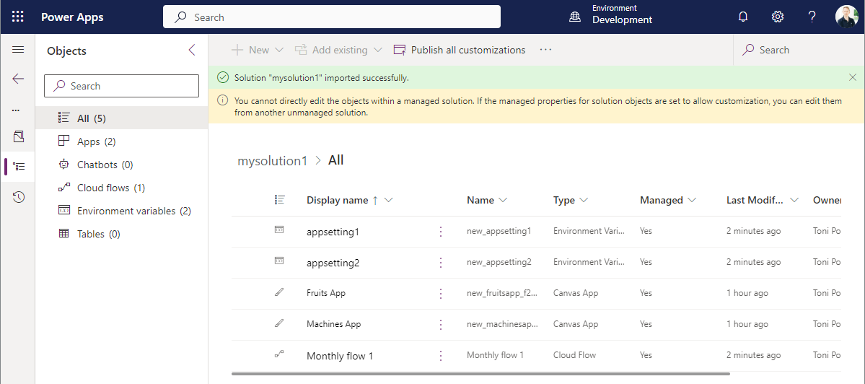Open more options for Fruits App
Image resolution: width=865 pixels, height=384 pixels.
coord(441,293)
